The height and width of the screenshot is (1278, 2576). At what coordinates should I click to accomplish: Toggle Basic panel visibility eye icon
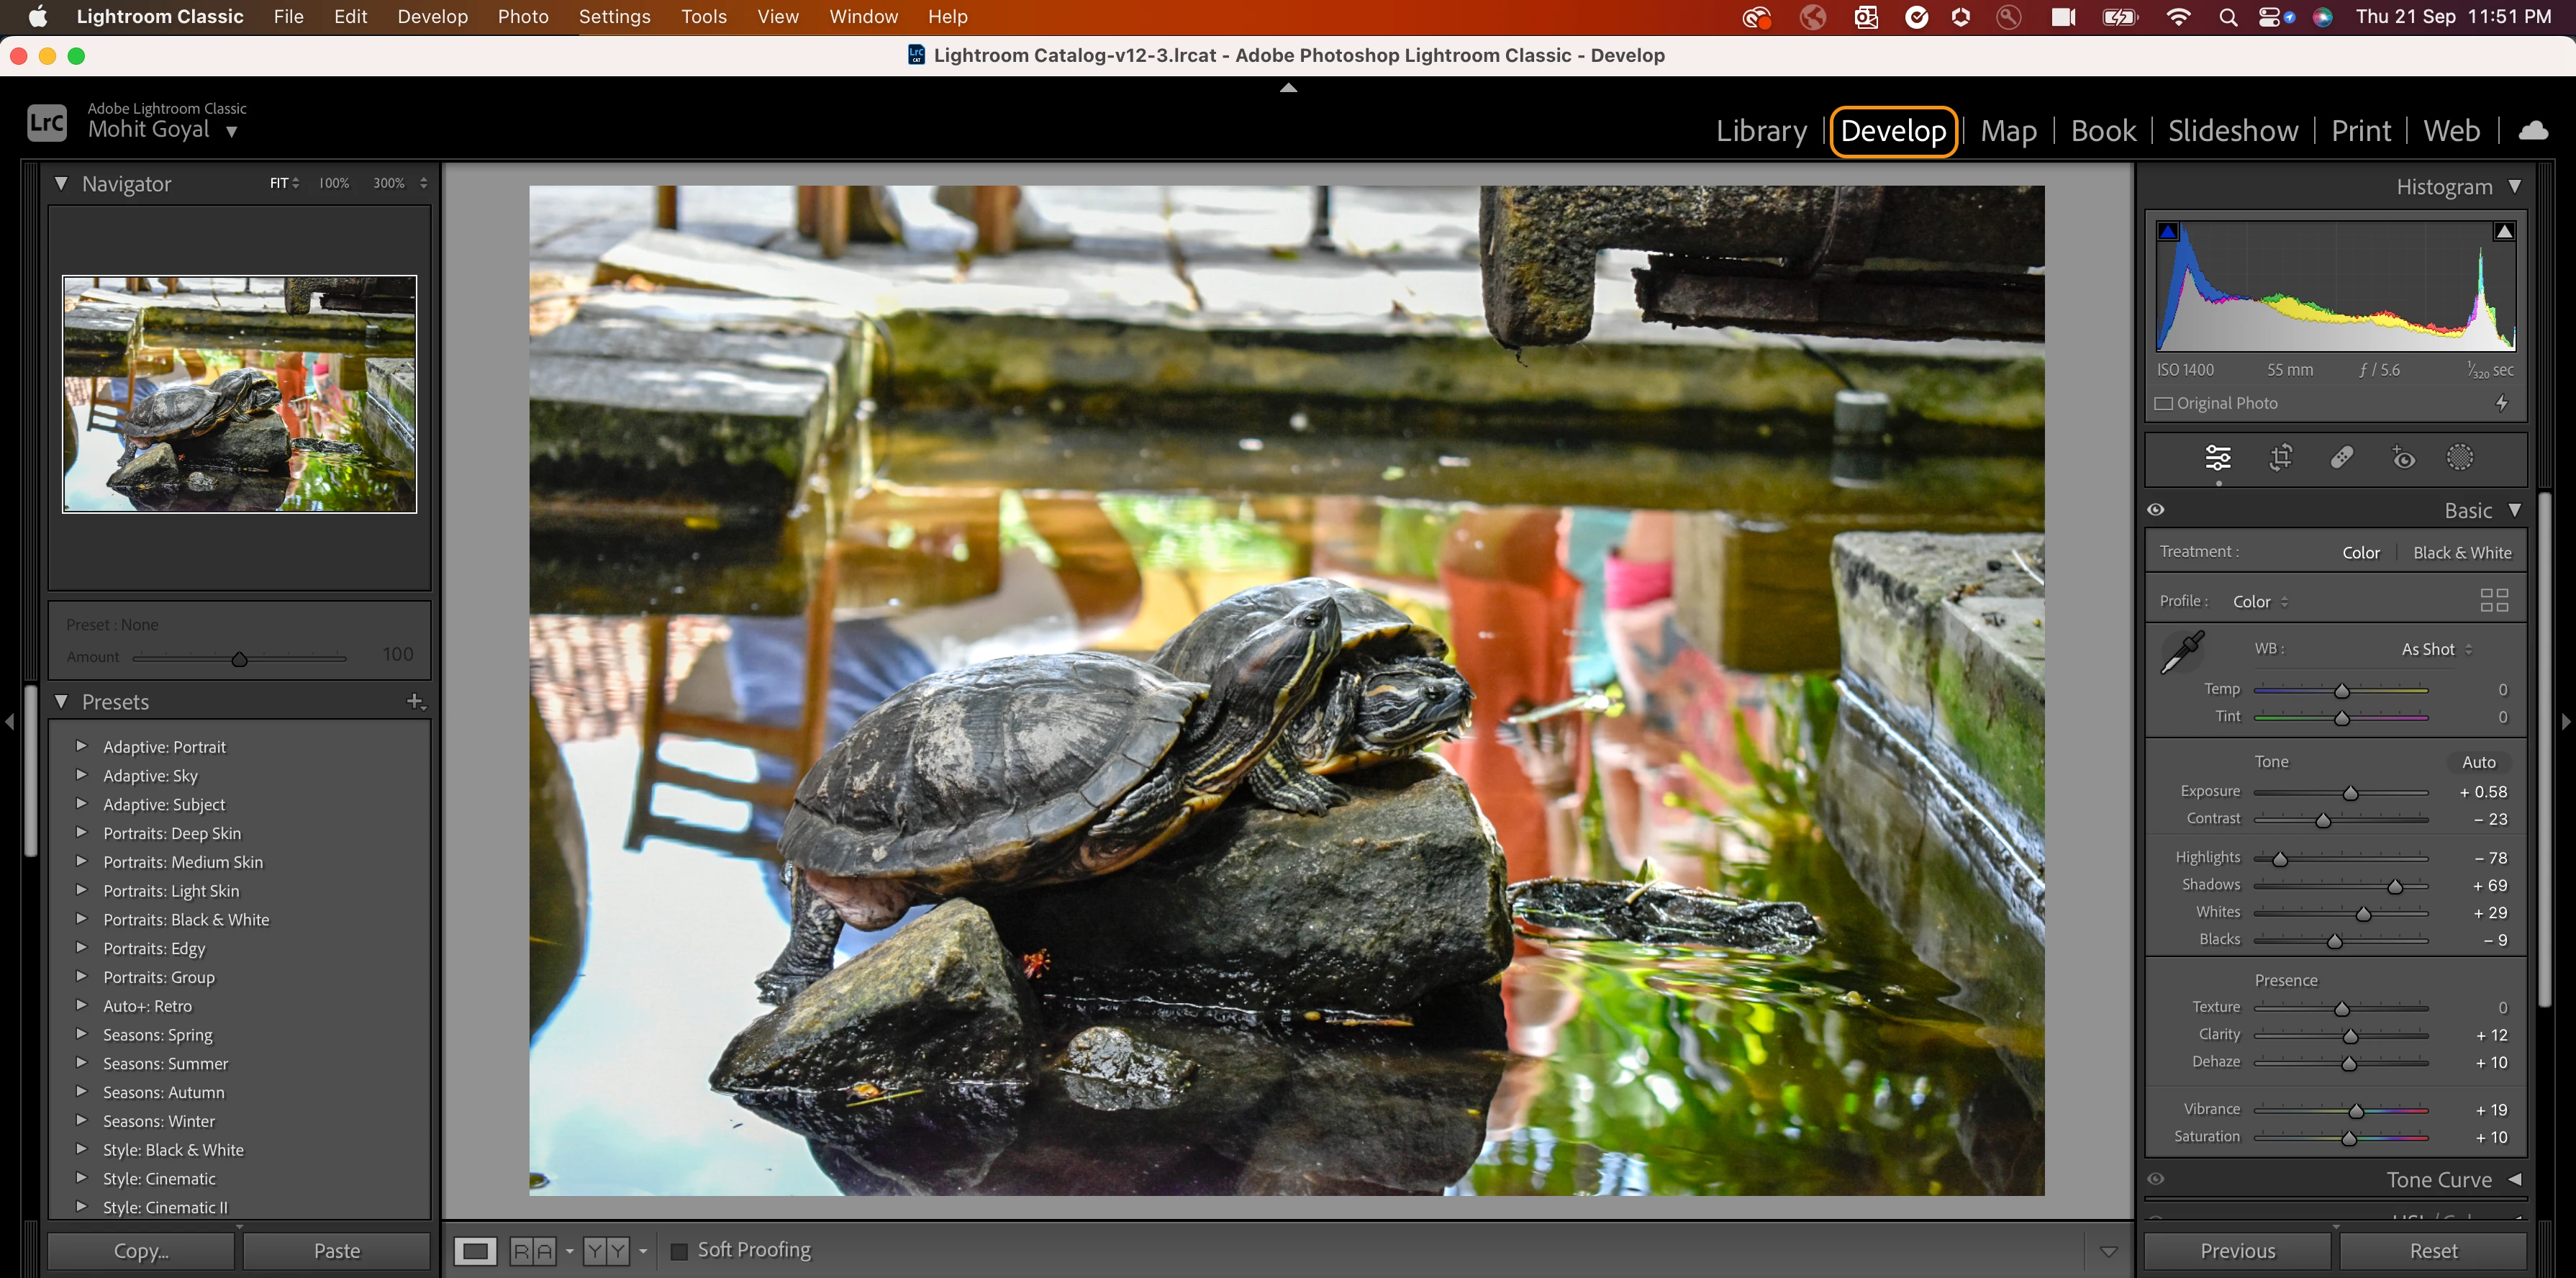coord(2156,510)
